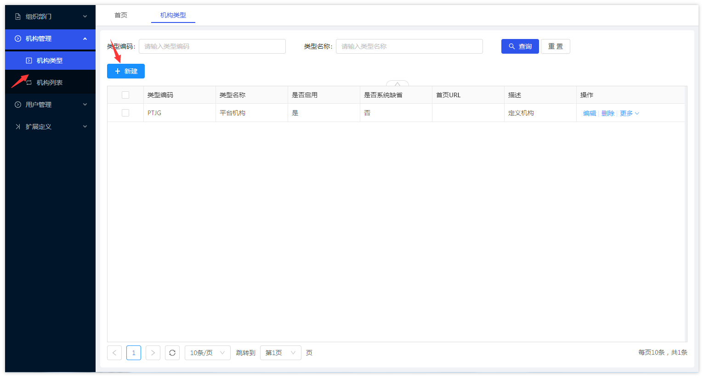Screen dimensions: 704x378
Task: Click the plus icon on 新建 button
Action: 118,71
